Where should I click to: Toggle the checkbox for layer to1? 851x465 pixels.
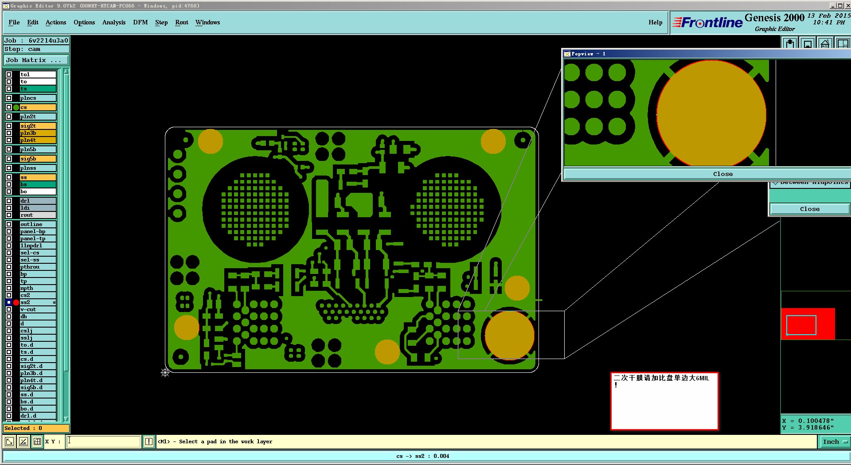pyautogui.click(x=9, y=74)
